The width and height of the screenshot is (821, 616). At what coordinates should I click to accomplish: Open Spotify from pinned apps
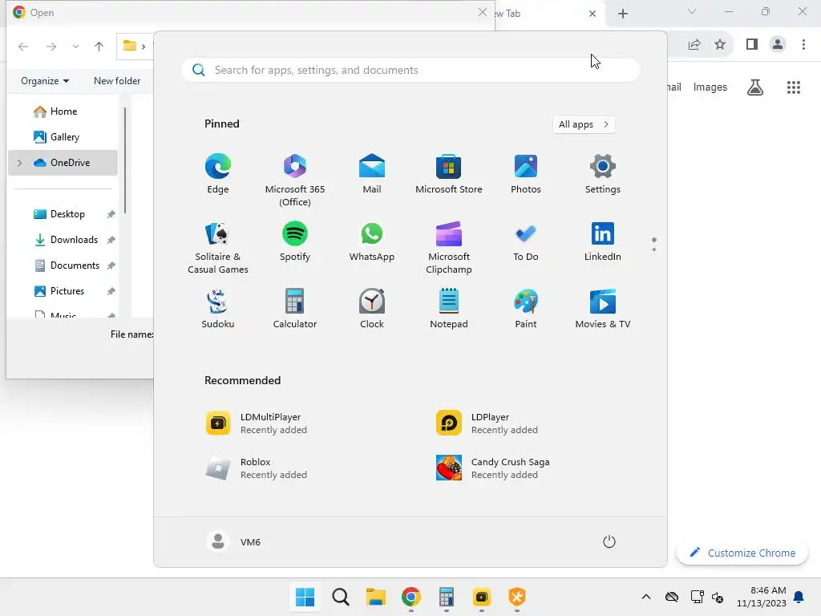(x=295, y=241)
